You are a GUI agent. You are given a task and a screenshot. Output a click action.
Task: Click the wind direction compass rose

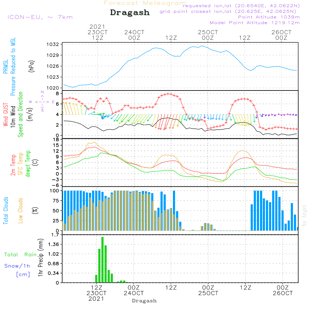42,102
